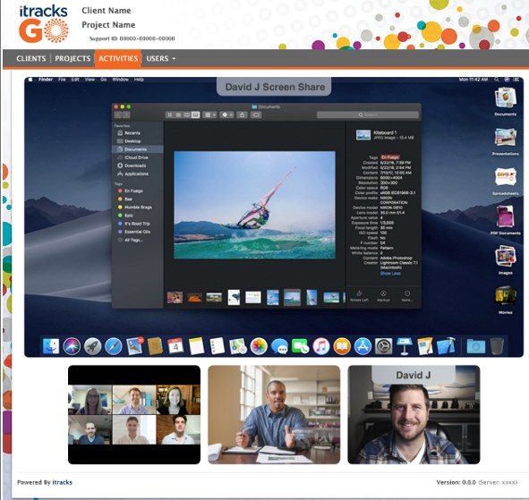Open the group-by dropdown in Finder toolbar

pyautogui.click(x=210, y=115)
